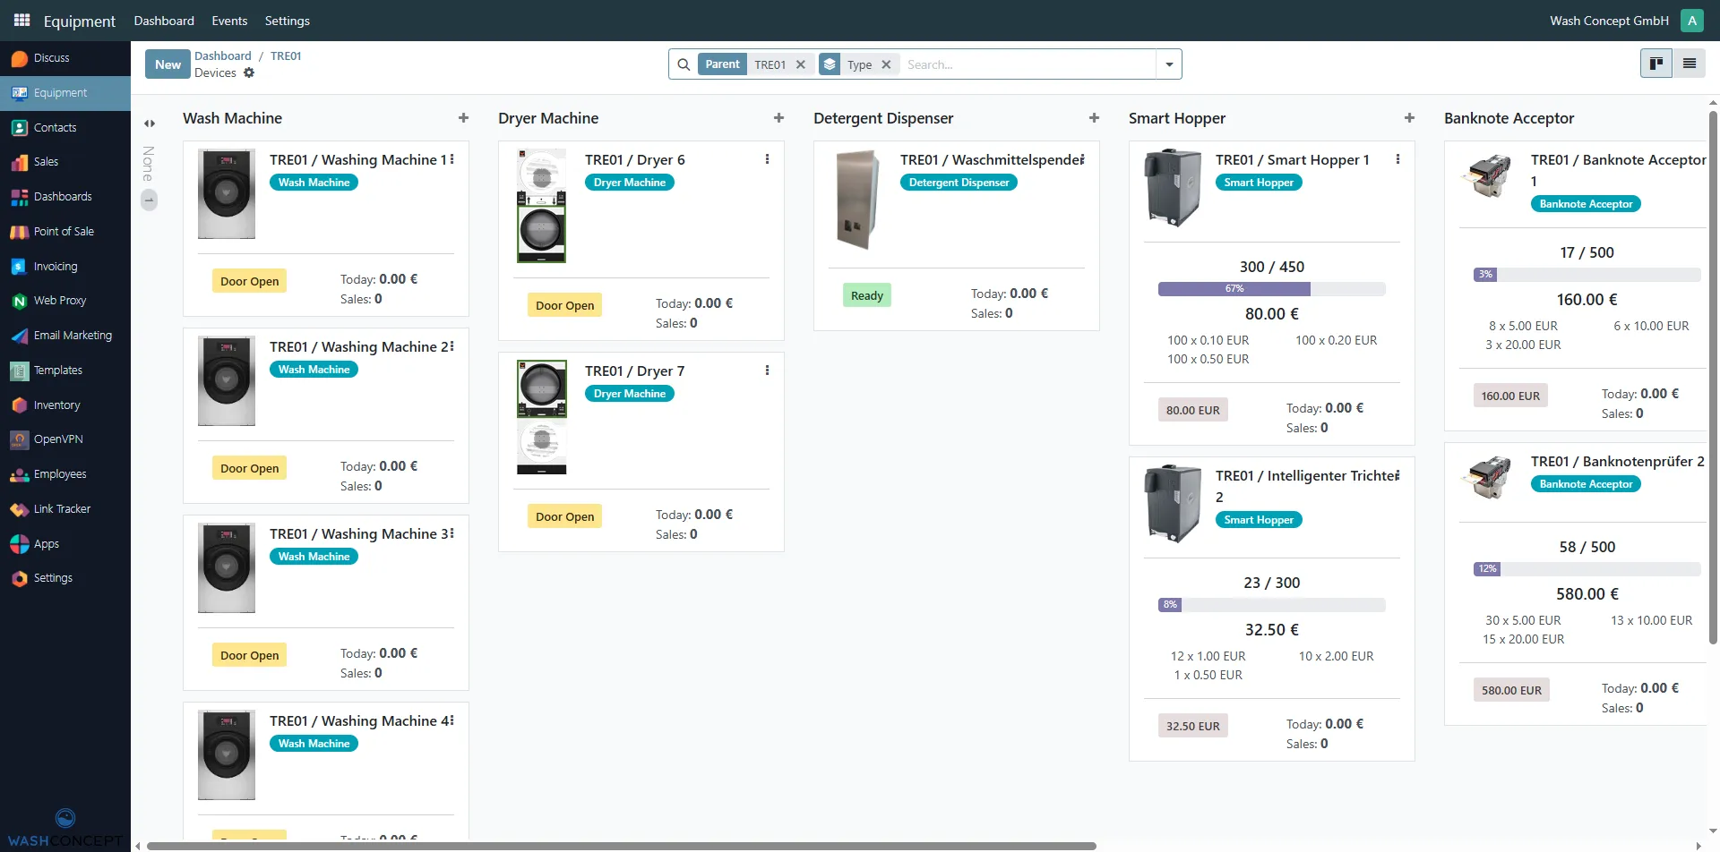
Task: Switch to list view using the list icon
Action: pos(1690,63)
